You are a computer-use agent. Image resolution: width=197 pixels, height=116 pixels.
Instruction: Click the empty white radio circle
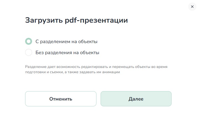click(28, 52)
